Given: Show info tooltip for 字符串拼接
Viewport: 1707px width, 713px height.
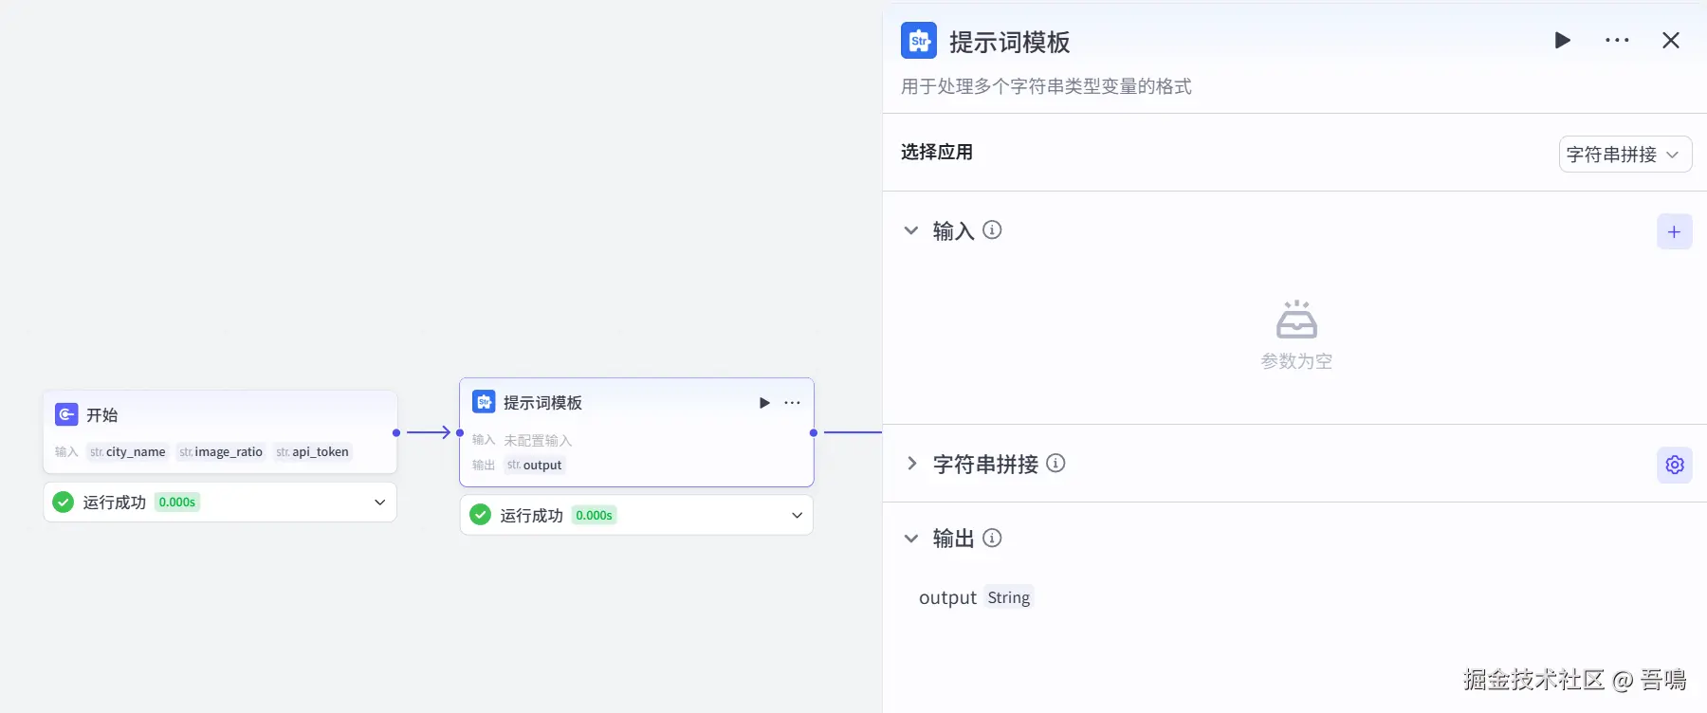Looking at the screenshot, I should coord(1055,464).
